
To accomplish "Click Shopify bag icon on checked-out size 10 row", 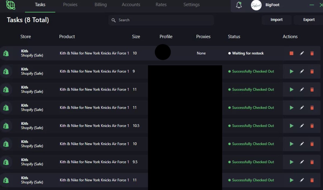I will (6, 144).
